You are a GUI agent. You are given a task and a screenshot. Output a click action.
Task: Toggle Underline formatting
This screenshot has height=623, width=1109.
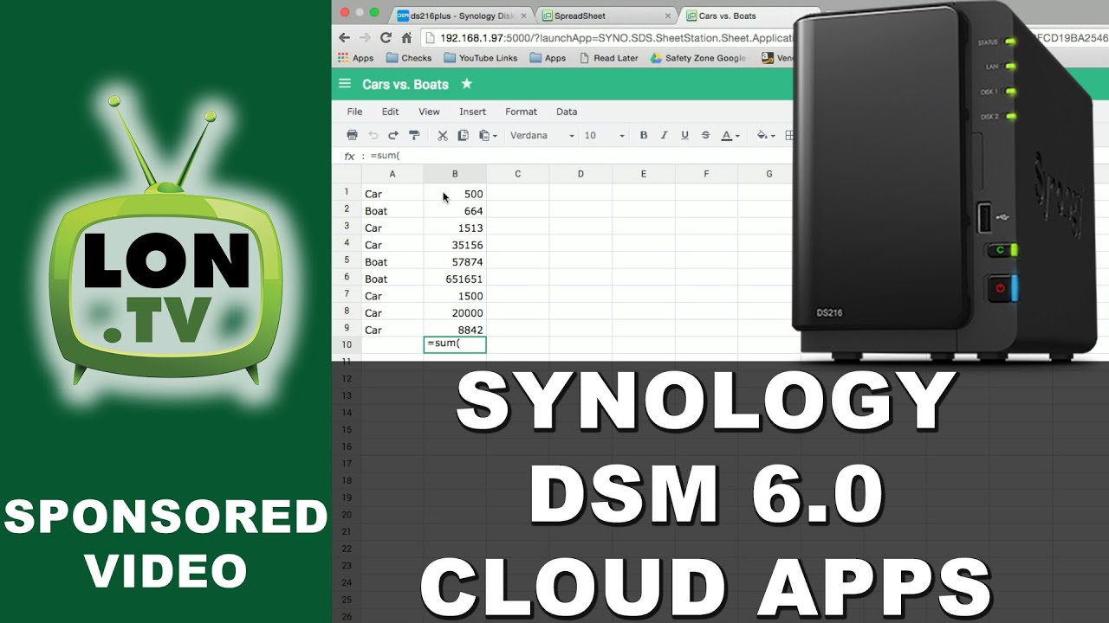[x=684, y=135]
